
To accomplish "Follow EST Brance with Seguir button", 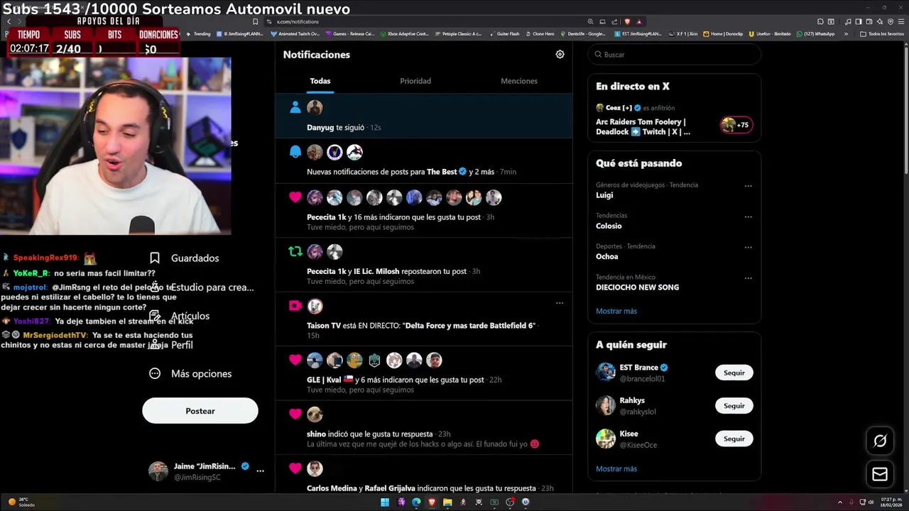I will point(734,373).
